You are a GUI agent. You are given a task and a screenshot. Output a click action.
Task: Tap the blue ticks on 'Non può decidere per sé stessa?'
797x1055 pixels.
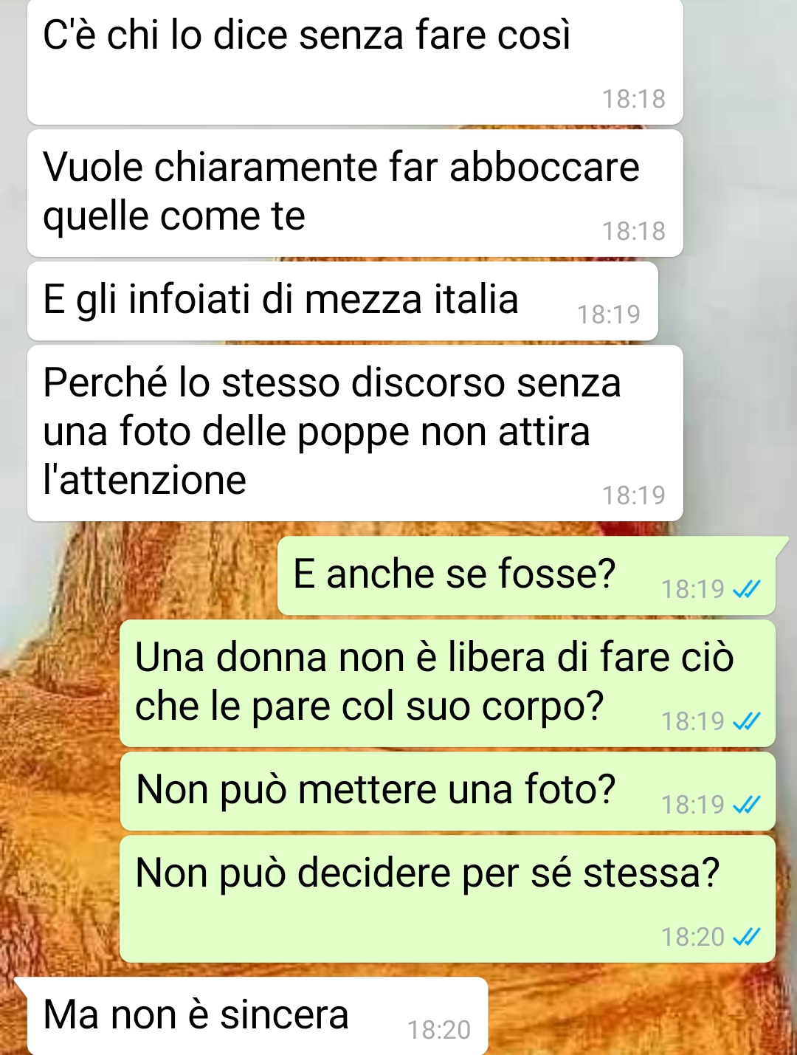click(746, 937)
